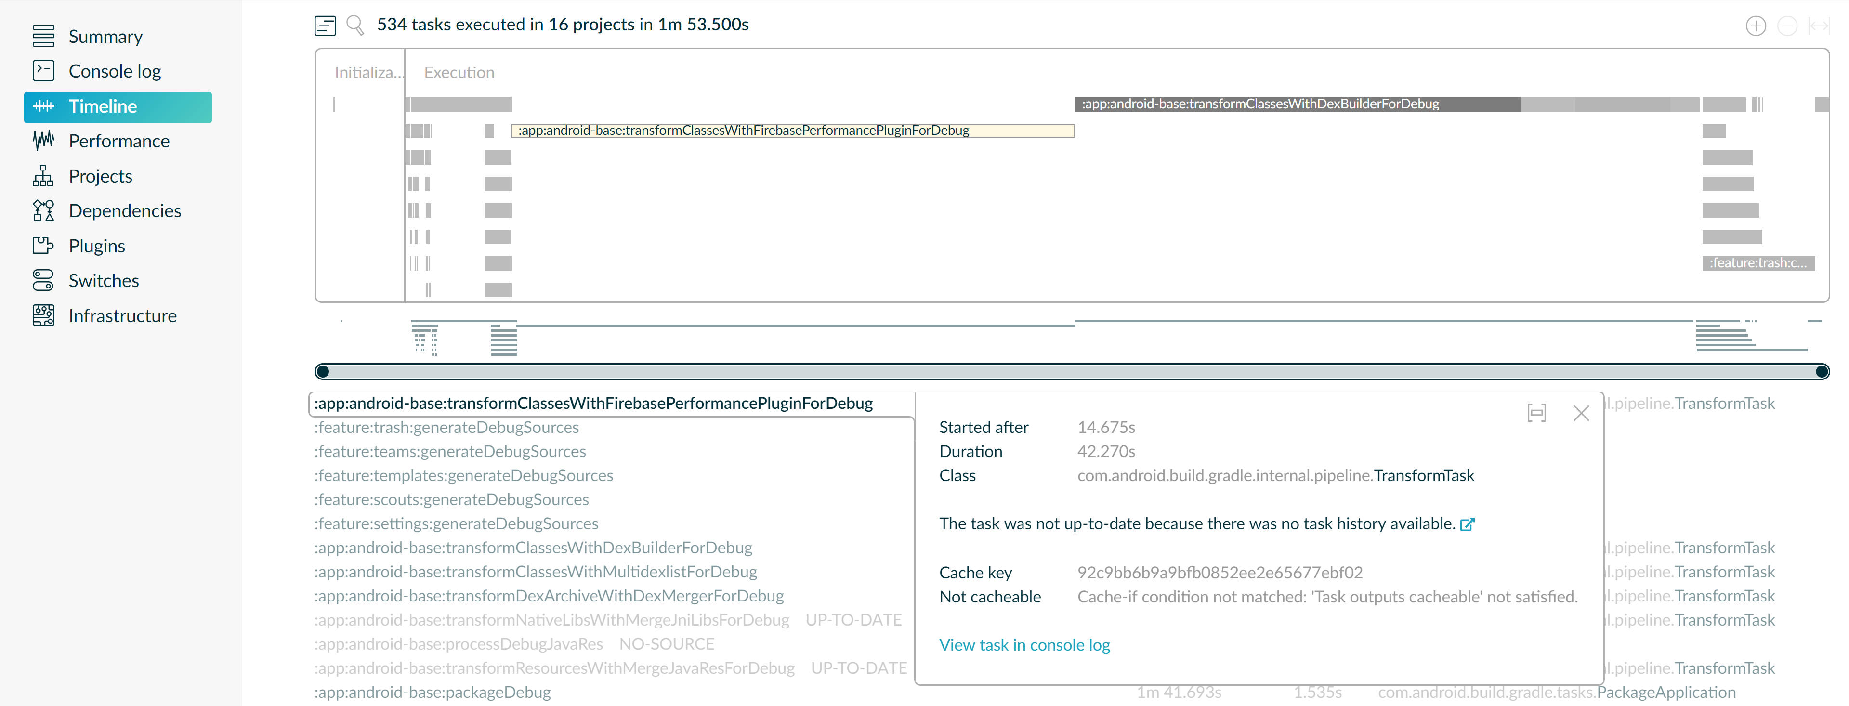Open the Performance section
Image resolution: width=1849 pixels, height=706 pixels.
pyautogui.click(x=118, y=141)
